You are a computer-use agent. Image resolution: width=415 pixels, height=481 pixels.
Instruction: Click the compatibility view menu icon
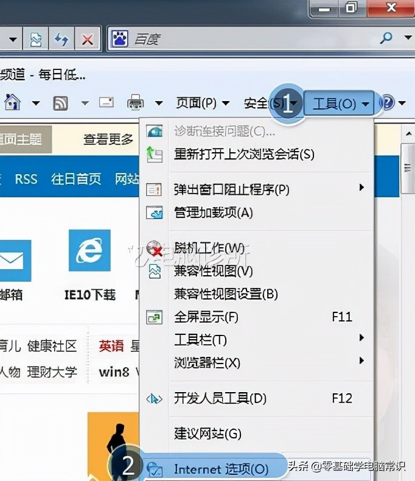click(x=155, y=271)
